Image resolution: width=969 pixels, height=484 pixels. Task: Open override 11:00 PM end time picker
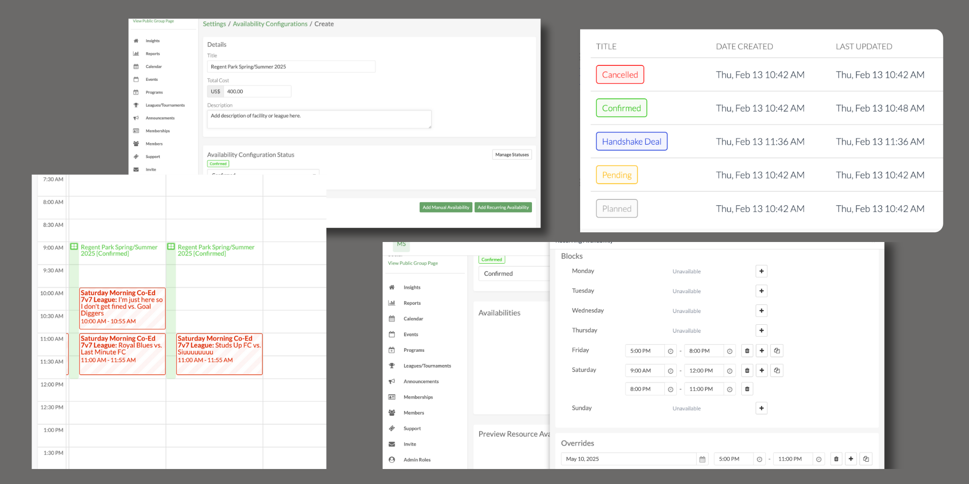(818, 459)
